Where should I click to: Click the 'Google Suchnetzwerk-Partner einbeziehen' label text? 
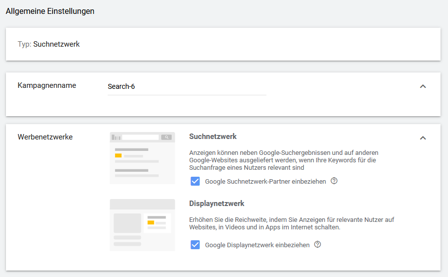(265, 182)
